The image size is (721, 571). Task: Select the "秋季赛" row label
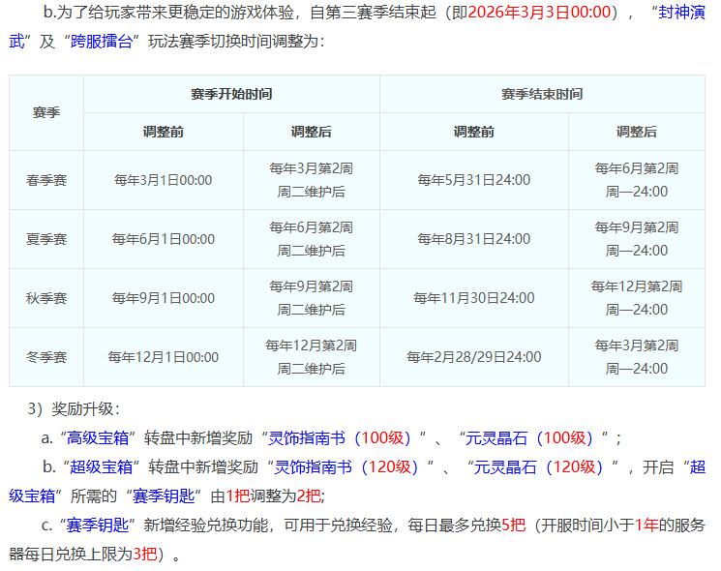pyautogui.click(x=46, y=298)
